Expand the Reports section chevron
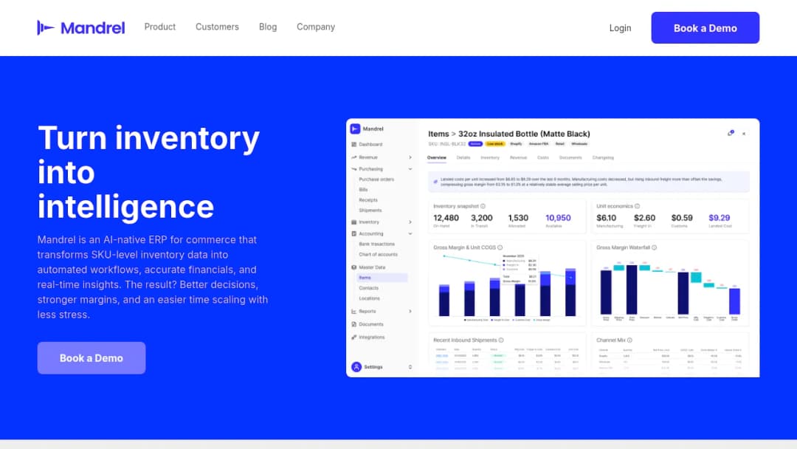This screenshot has height=449, width=797. pyautogui.click(x=410, y=311)
